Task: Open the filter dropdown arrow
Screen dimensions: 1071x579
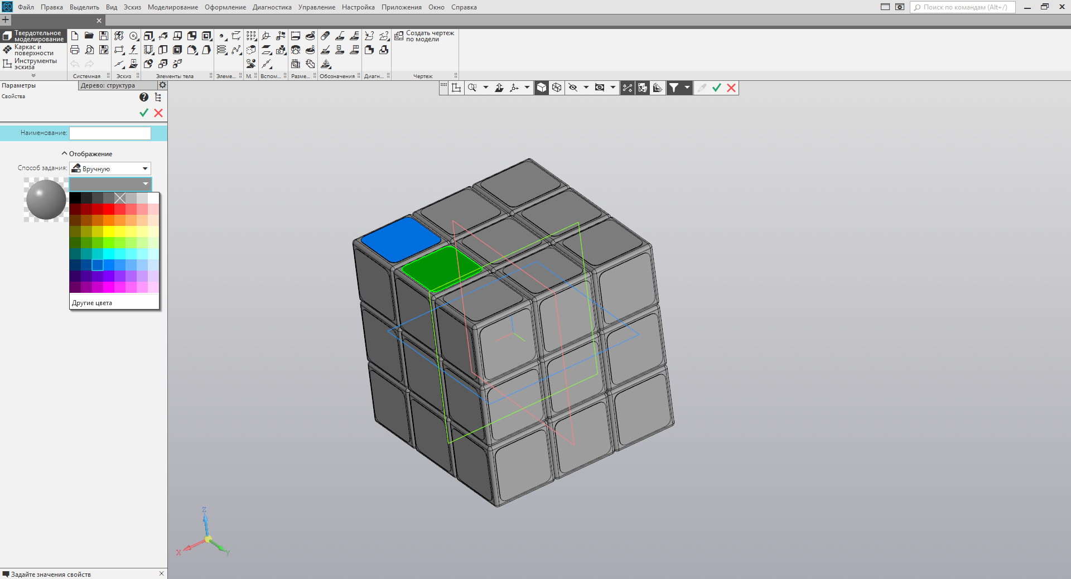Action: click(x=687, y=88)
